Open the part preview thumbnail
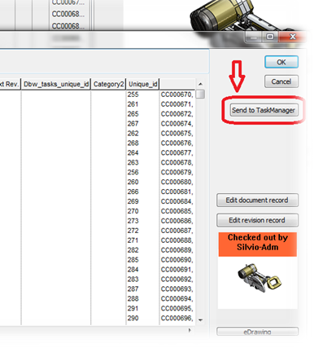The image size is (314, 348). pyautogui.click(x=258, y=283)
